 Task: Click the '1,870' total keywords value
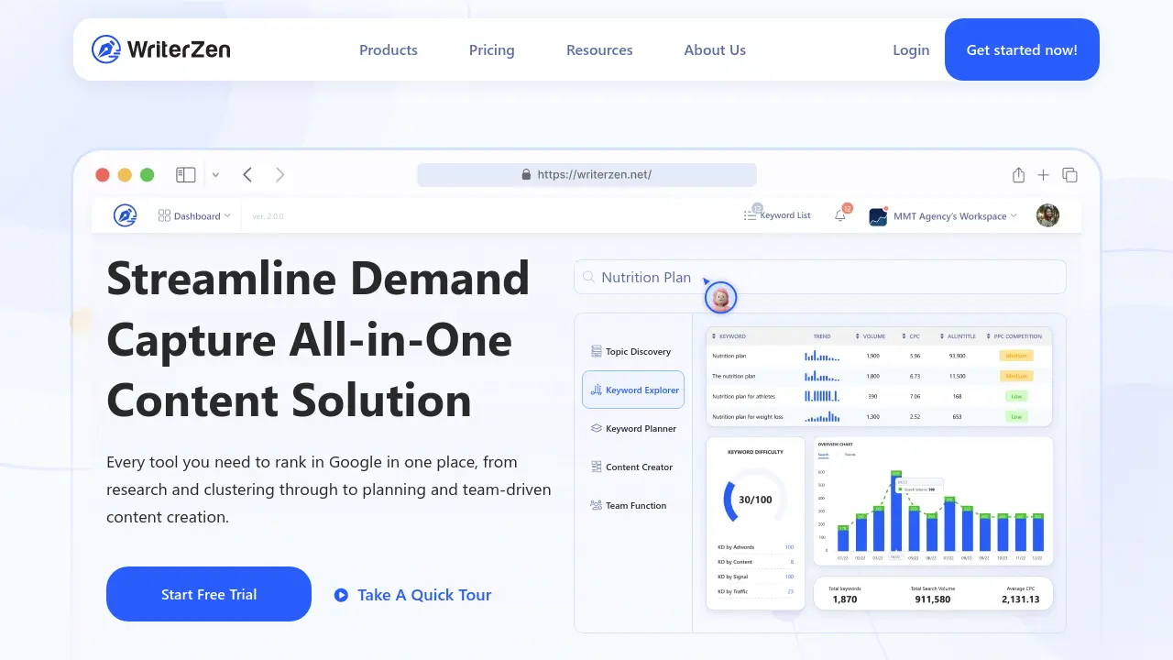point(844,599)
